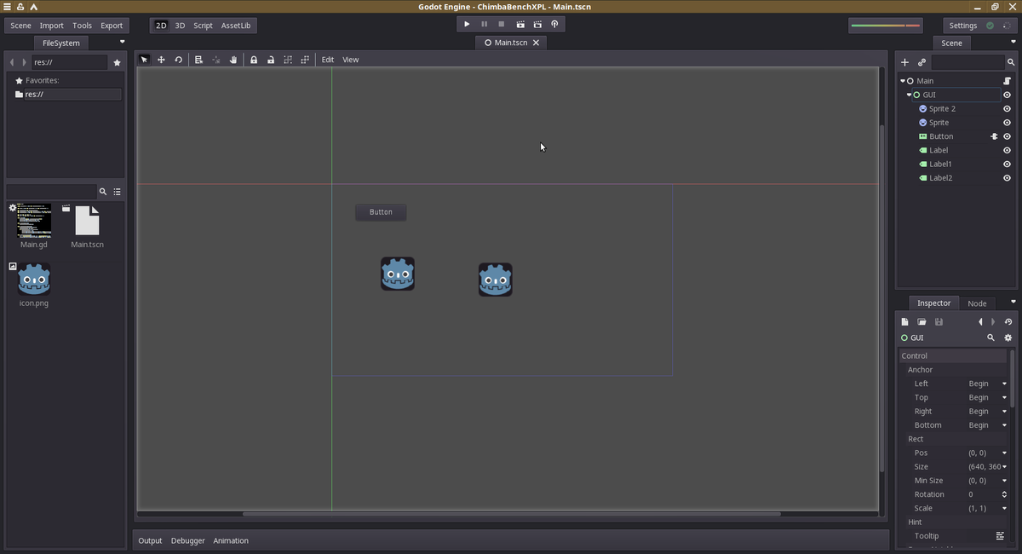Viewport: 1022px width, 554px height.
Task: Hide the Sprite node
Action: pos(1007,123)
